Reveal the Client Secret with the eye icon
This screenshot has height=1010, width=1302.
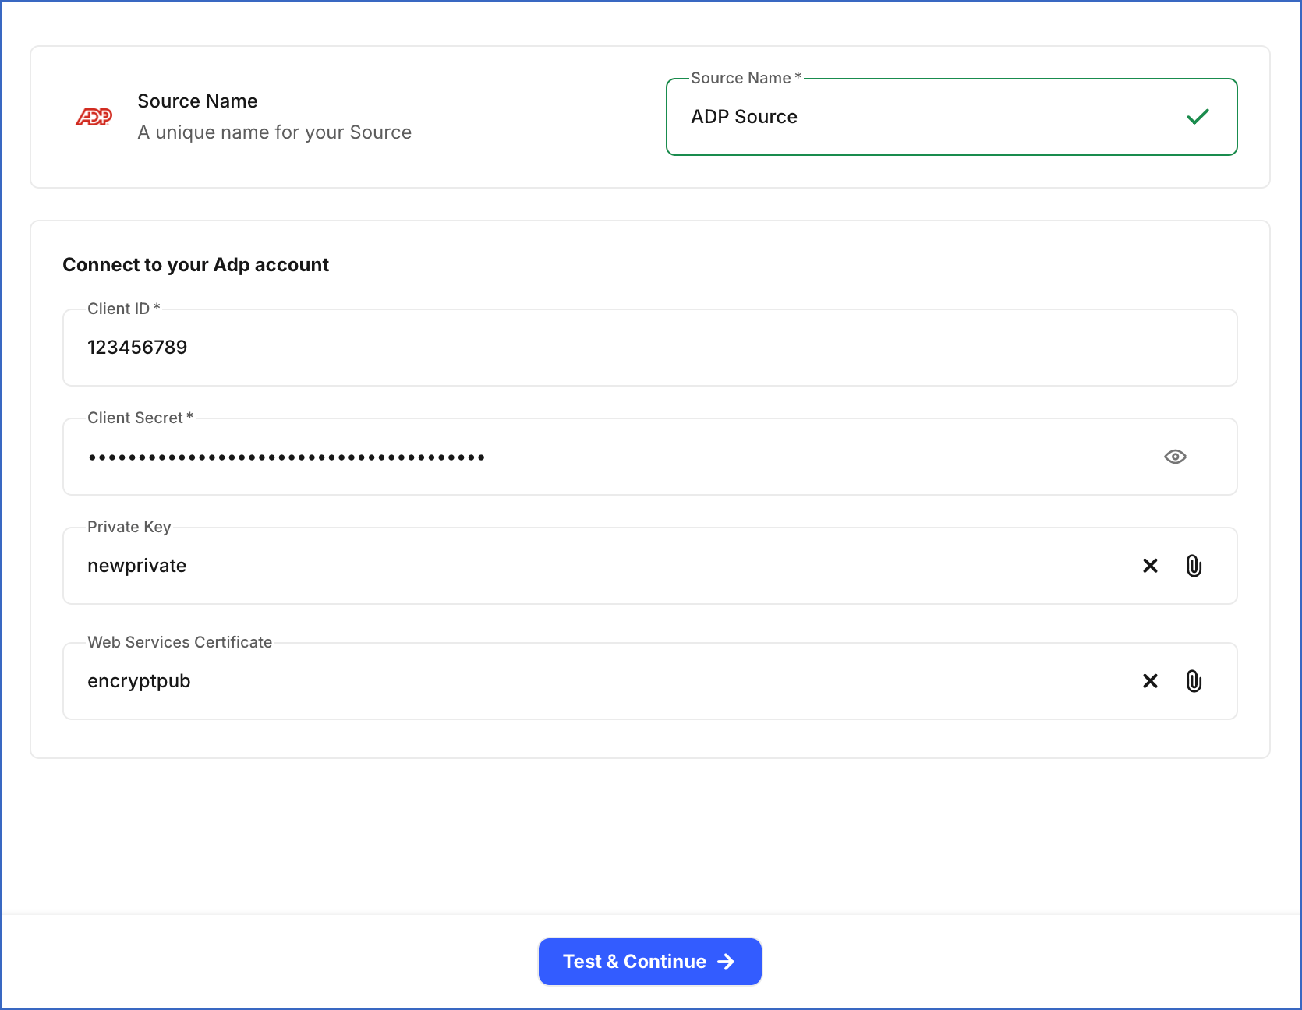click(x=1175, y=457)
